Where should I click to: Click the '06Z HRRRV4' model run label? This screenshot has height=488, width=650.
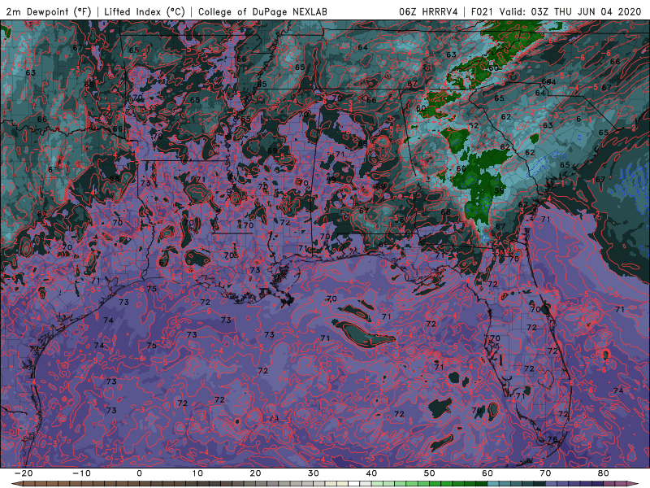(x=428, y=11)
